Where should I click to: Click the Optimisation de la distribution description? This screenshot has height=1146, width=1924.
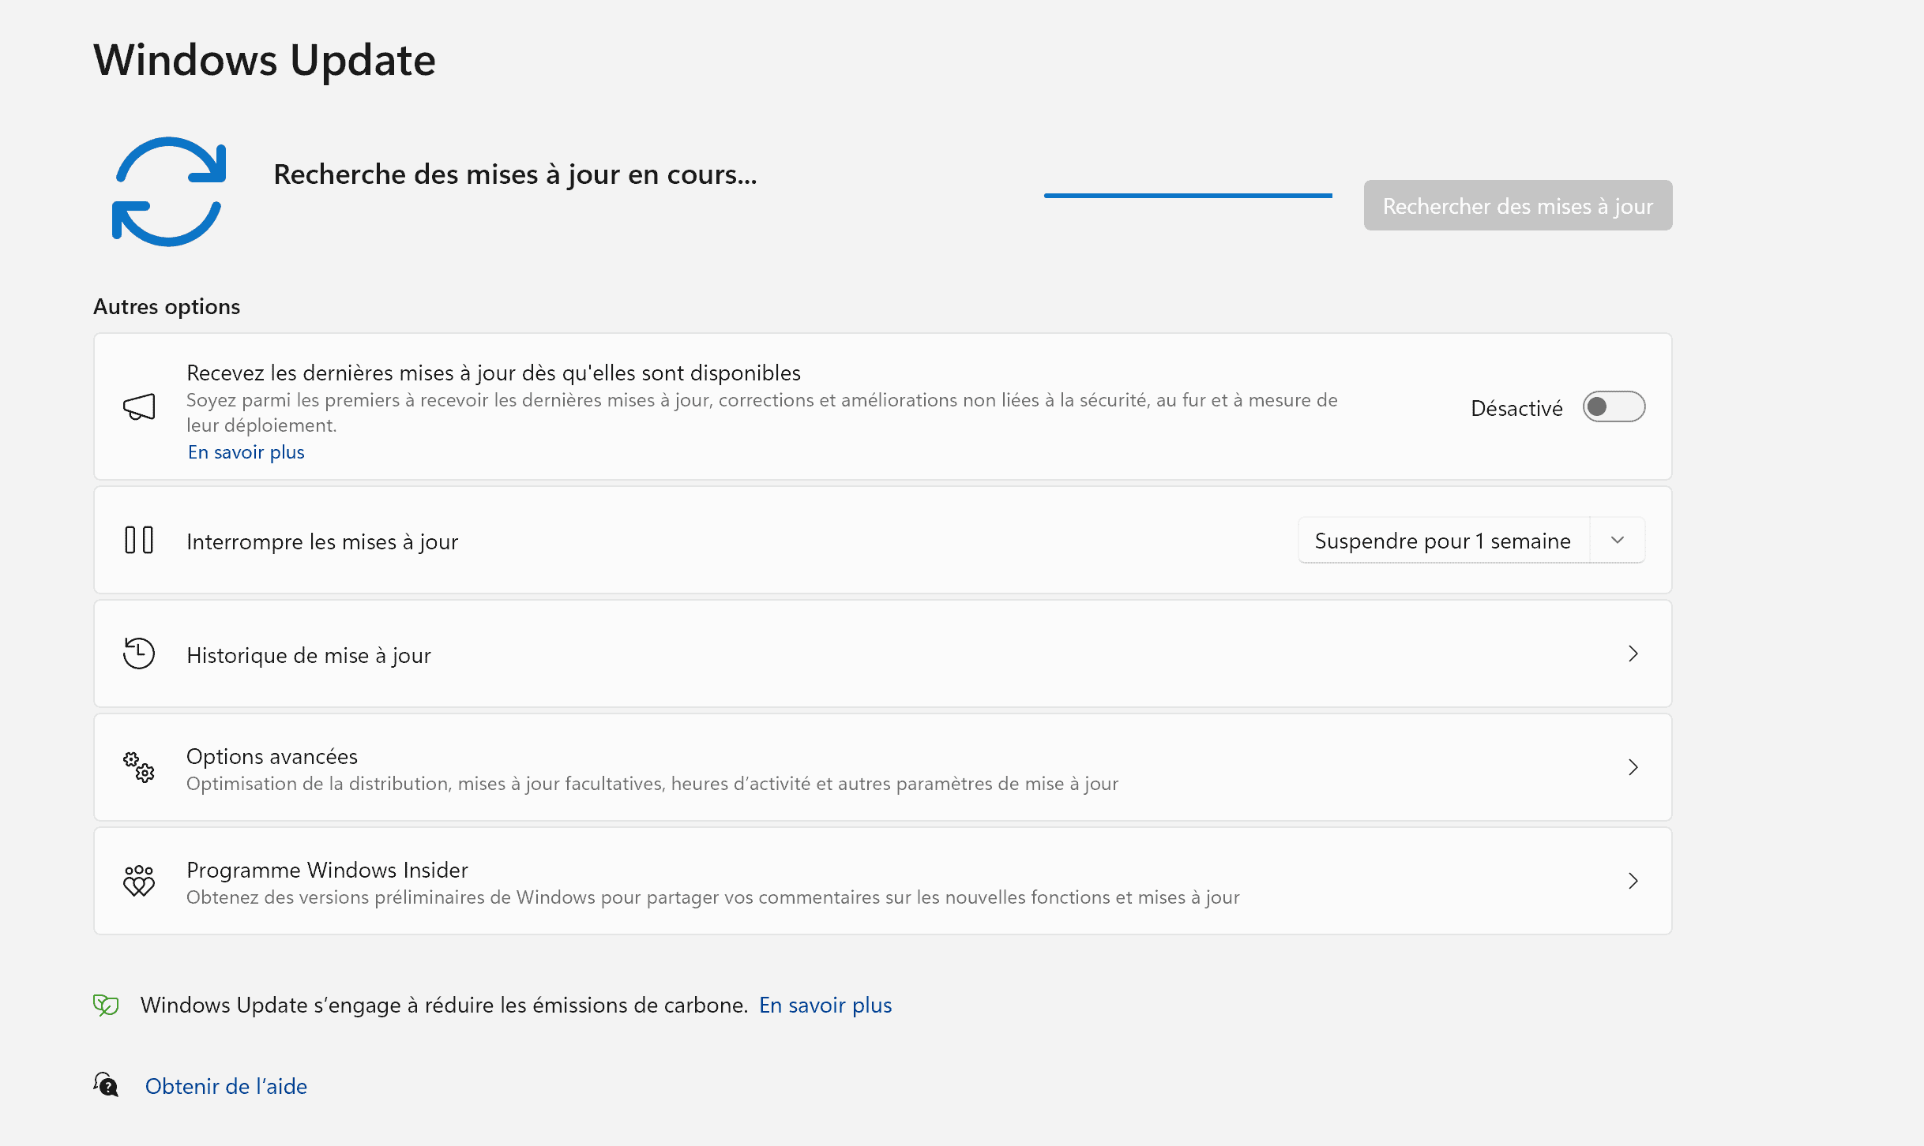click(652, 784)
